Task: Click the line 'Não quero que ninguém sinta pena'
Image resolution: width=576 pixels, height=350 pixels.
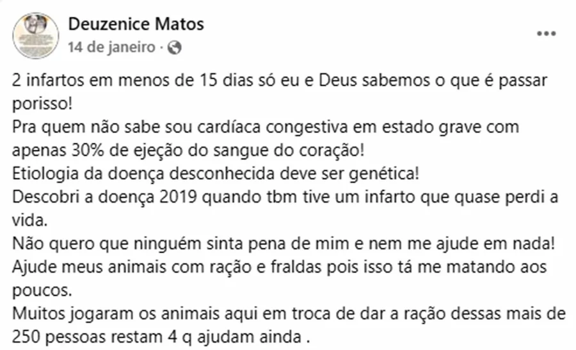Action: (284, 244)
